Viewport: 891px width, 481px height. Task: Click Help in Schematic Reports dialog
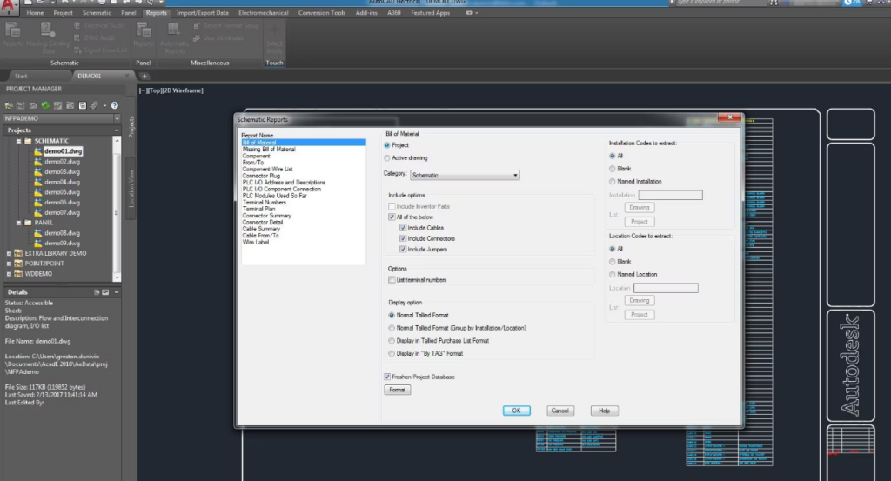[604, 411]
